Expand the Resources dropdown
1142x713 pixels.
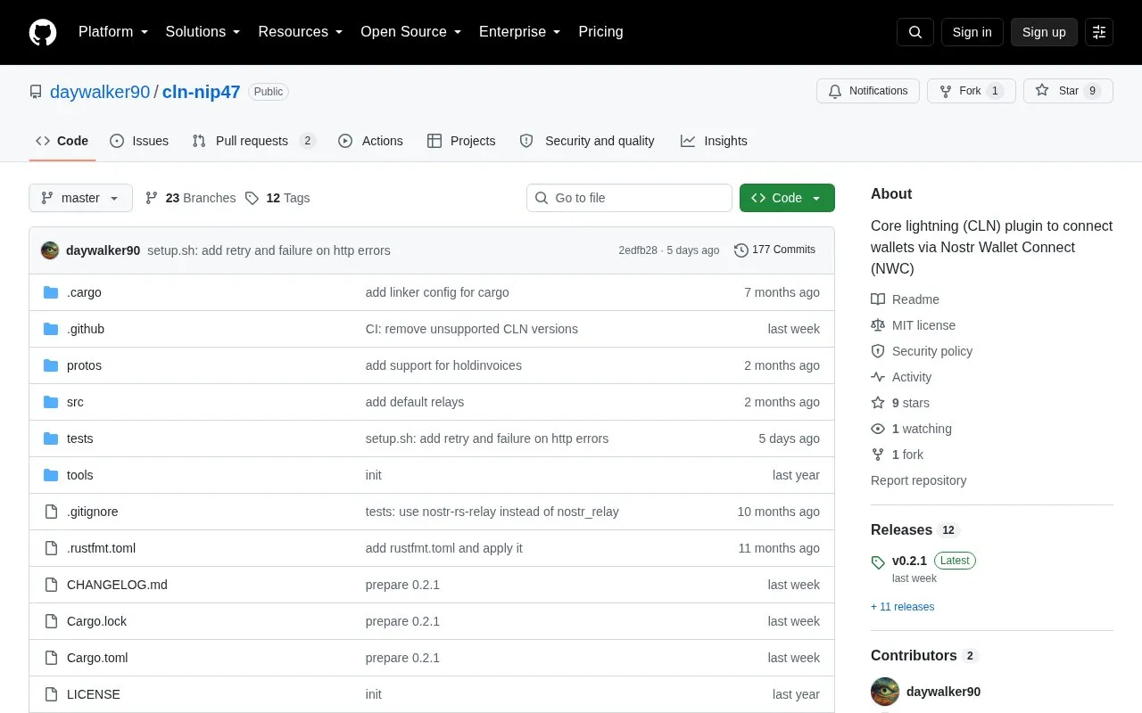301,32
